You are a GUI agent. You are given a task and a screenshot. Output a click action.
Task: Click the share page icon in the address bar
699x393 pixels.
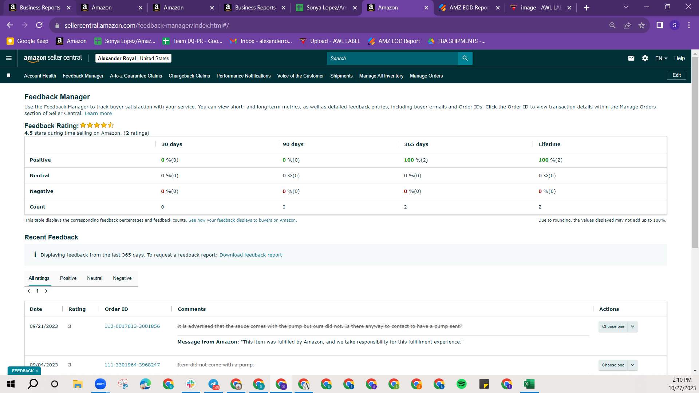tap(627, 25)
